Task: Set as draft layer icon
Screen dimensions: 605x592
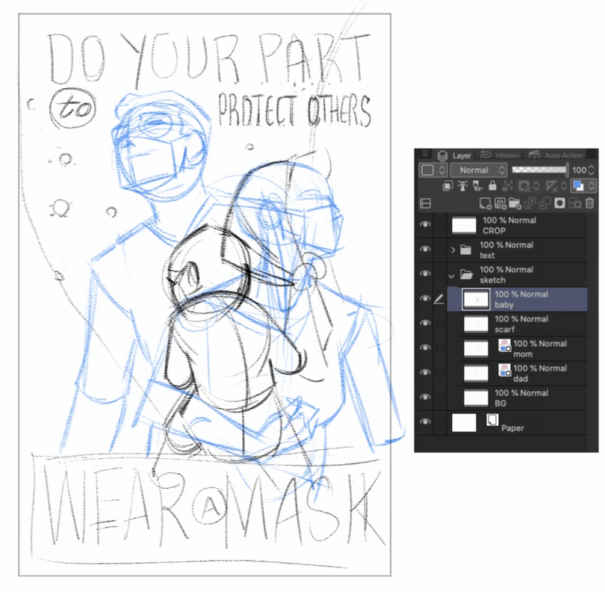Action: (x=478, y=186)
